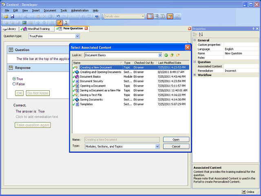Sort by the Type column header
261x196 pixels.
[x=128, y=63]
